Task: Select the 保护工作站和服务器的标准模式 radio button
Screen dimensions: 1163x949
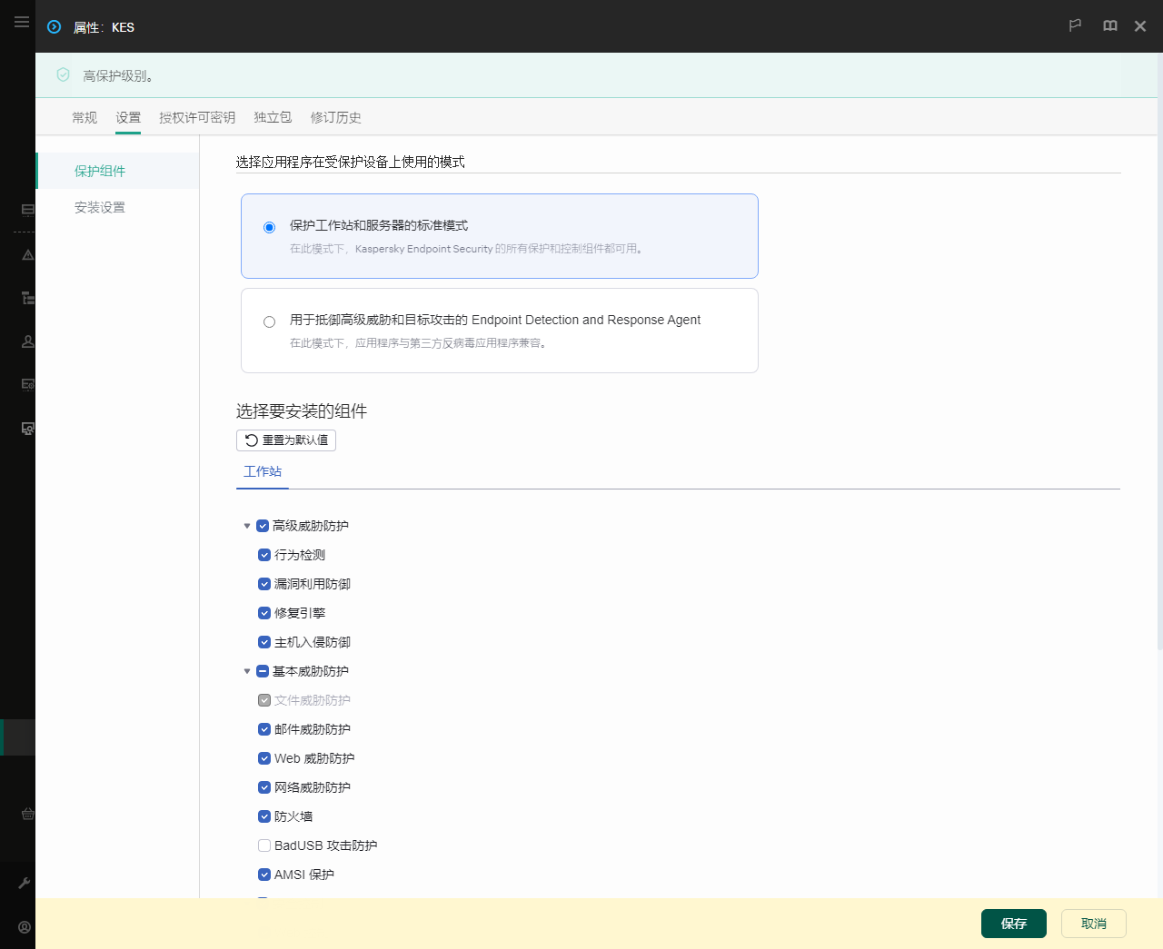Action: click(x=269, y=227)
